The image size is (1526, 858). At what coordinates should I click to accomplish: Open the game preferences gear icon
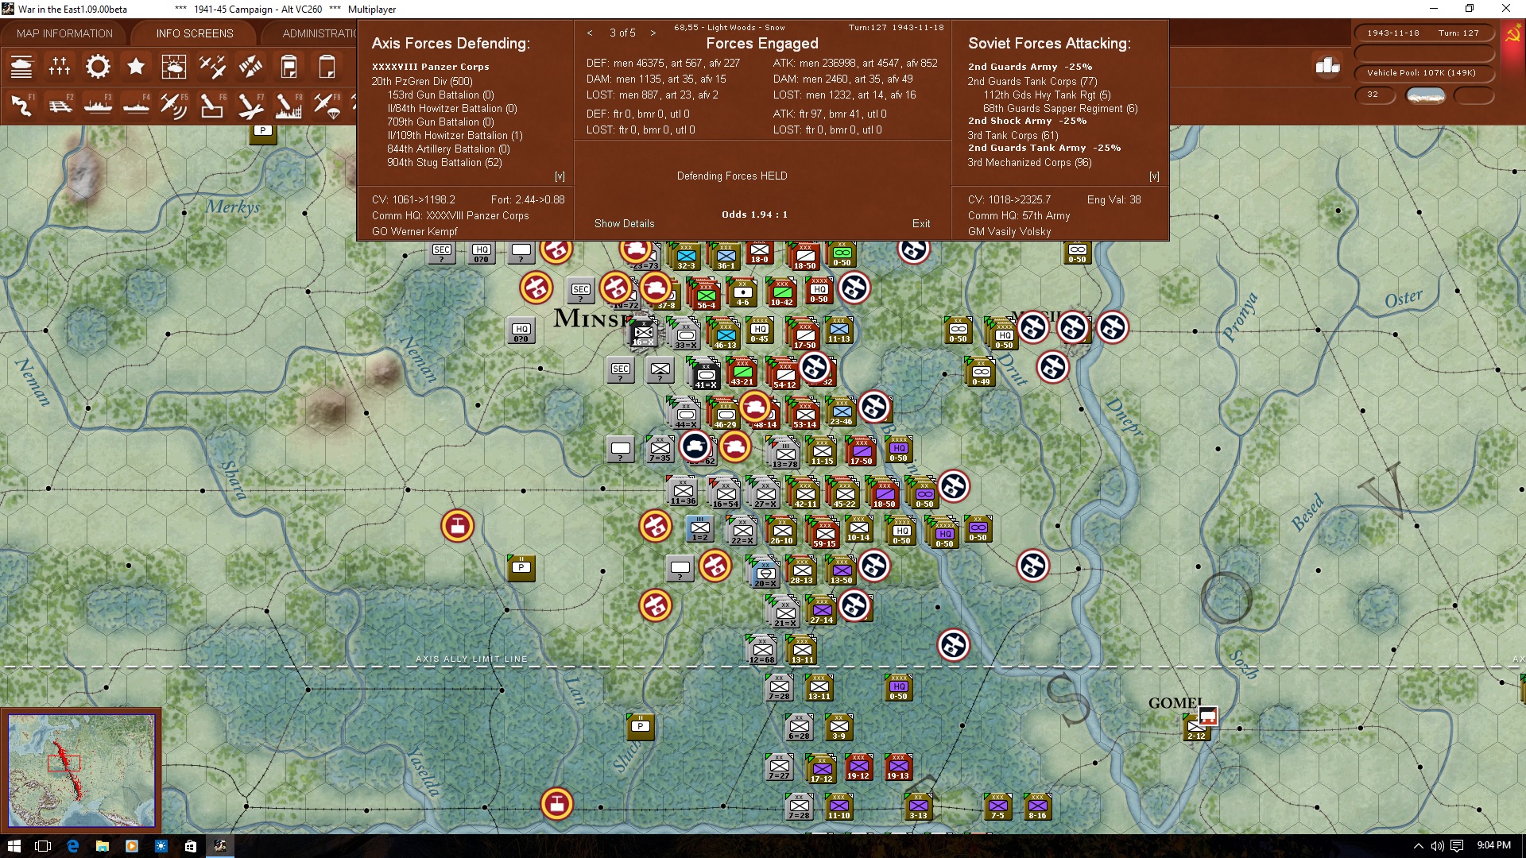click(98, 67)
